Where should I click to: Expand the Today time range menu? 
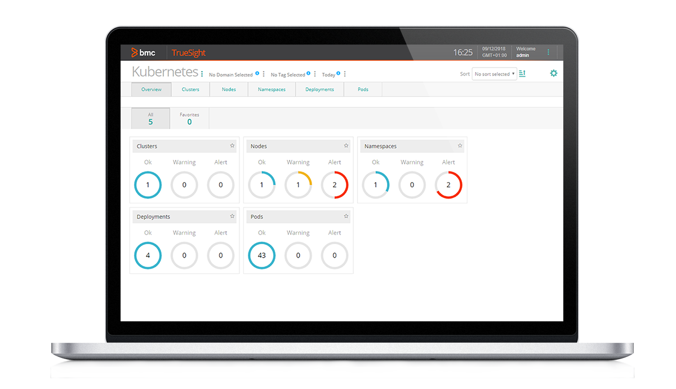tap(345, 74)
